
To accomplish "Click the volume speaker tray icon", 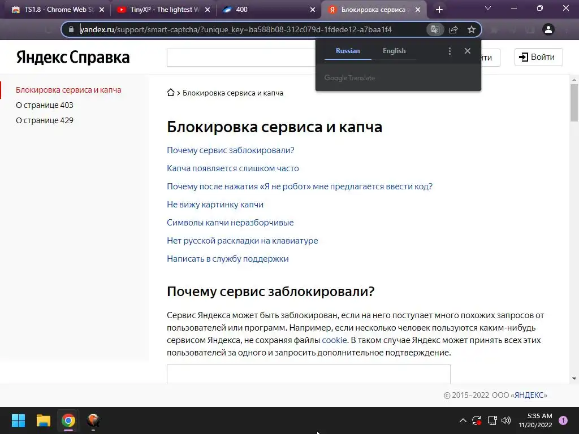I will pyautogui.click(x=506, y=420).
